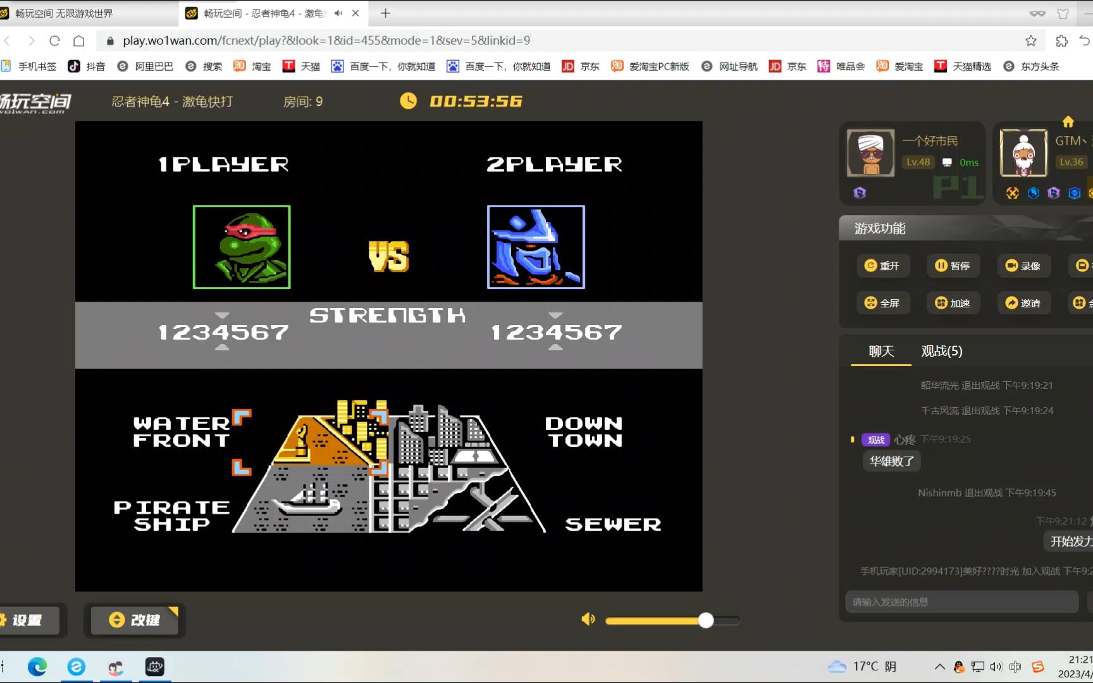Reload the page with refresh icon
The image size is (1093, 683).
coord(54,40)
